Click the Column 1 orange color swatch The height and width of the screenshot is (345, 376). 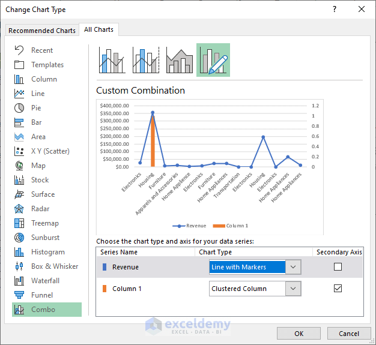(x=105, y=289)
